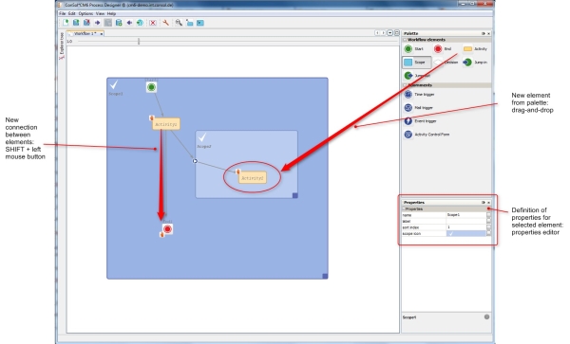Open the scope icon property value

pyautogui.click(x=466, y=234)
